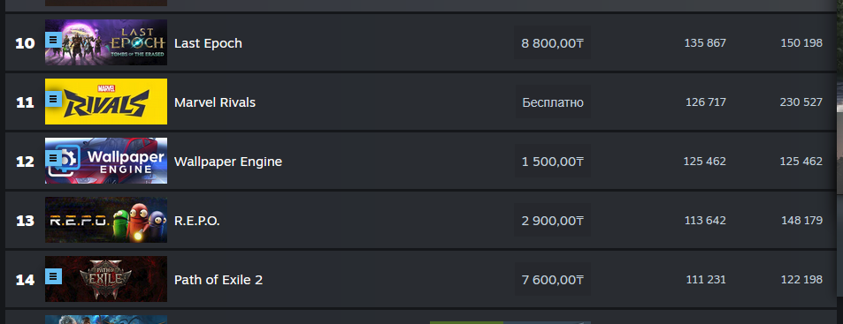Go to the Path of Exile 2 title
843x324 pixels.
click(218, 280)
